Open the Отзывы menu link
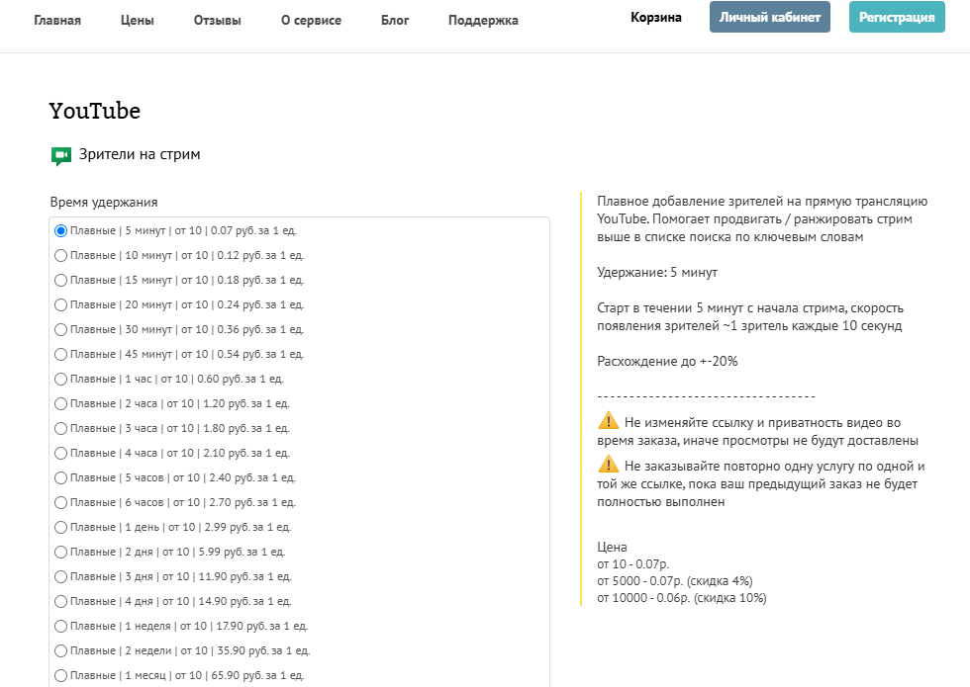Viewport: 970px width, 687px height. [x=217, y=20]
